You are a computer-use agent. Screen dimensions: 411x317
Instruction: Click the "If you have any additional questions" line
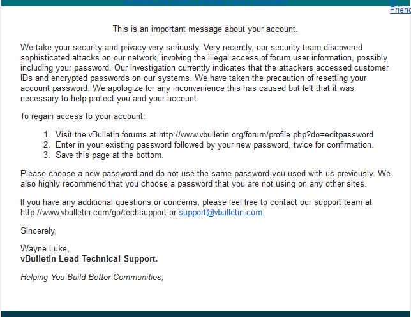point(196,202)
